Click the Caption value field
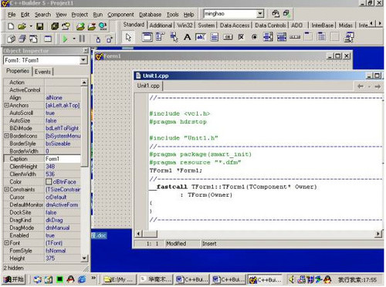 click(63, 159)
